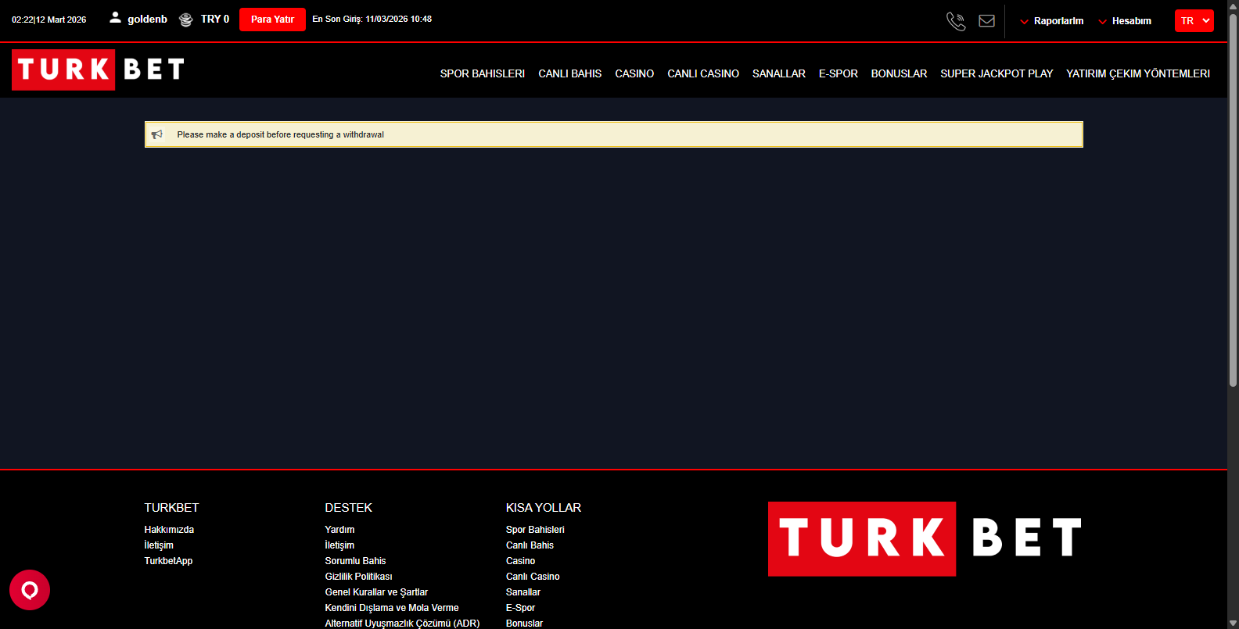Expand the Raporlarım dropdown
Image resolution: width=1239 pixels, height=629 pixels.
pyautogui.click(x=1051, y=21)
